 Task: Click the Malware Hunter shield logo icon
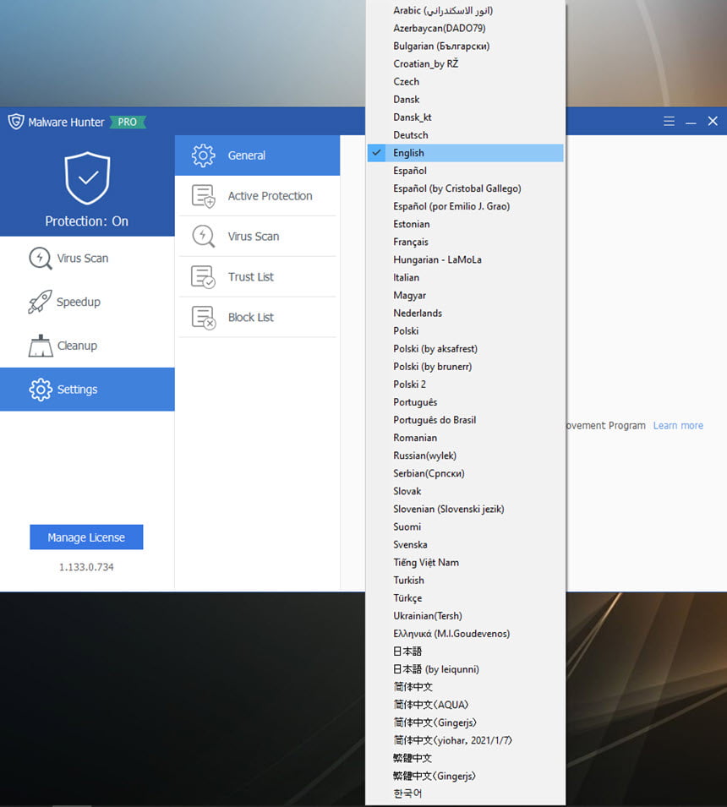pos(16,122)
